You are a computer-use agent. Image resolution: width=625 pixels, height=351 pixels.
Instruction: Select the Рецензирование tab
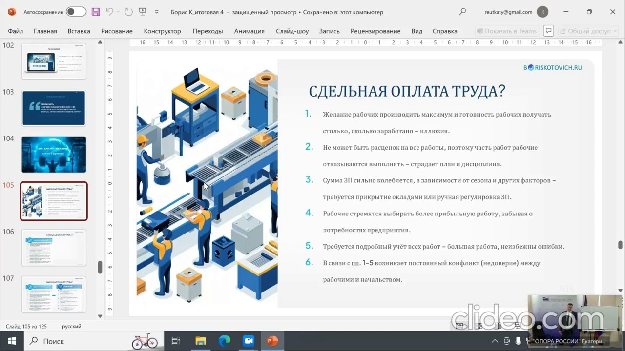coord(375,31)
